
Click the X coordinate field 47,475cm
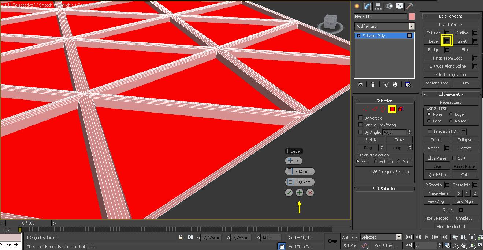pyautogui.click(x=211, y=237)
